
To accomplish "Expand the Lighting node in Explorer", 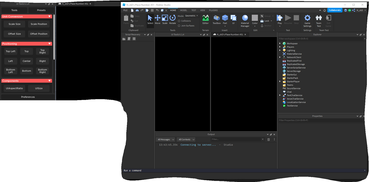I will point(280,50).
